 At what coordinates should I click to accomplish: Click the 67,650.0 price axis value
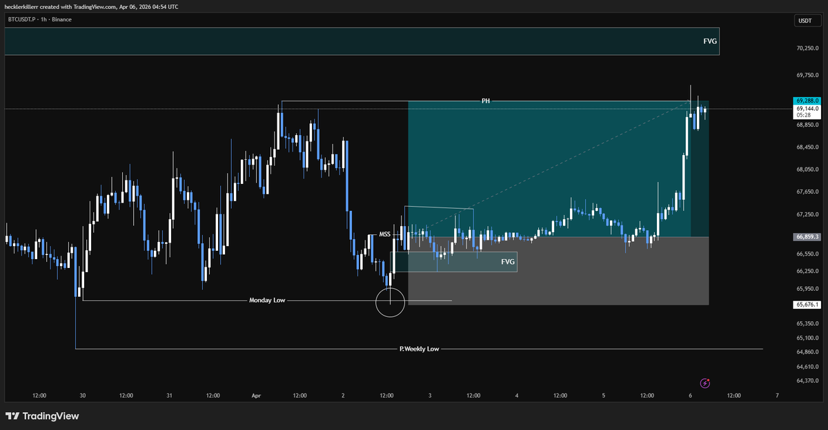[807, 192]
